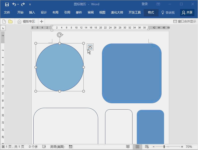
Task: Click the plus button to add tab
Action: click(42, 21)
